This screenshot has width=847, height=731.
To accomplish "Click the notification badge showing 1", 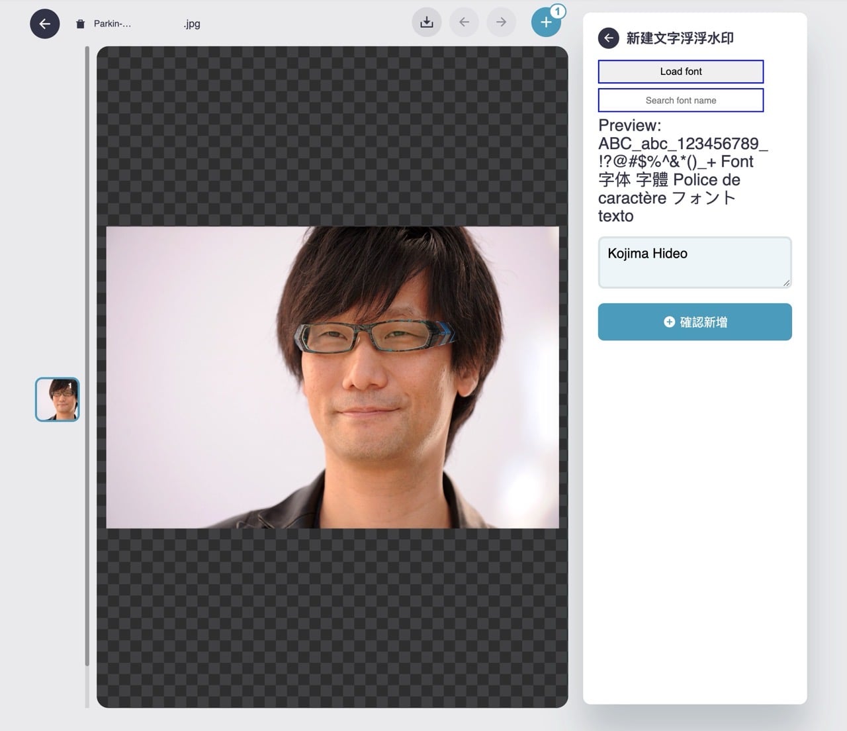I will click(558, 11).
